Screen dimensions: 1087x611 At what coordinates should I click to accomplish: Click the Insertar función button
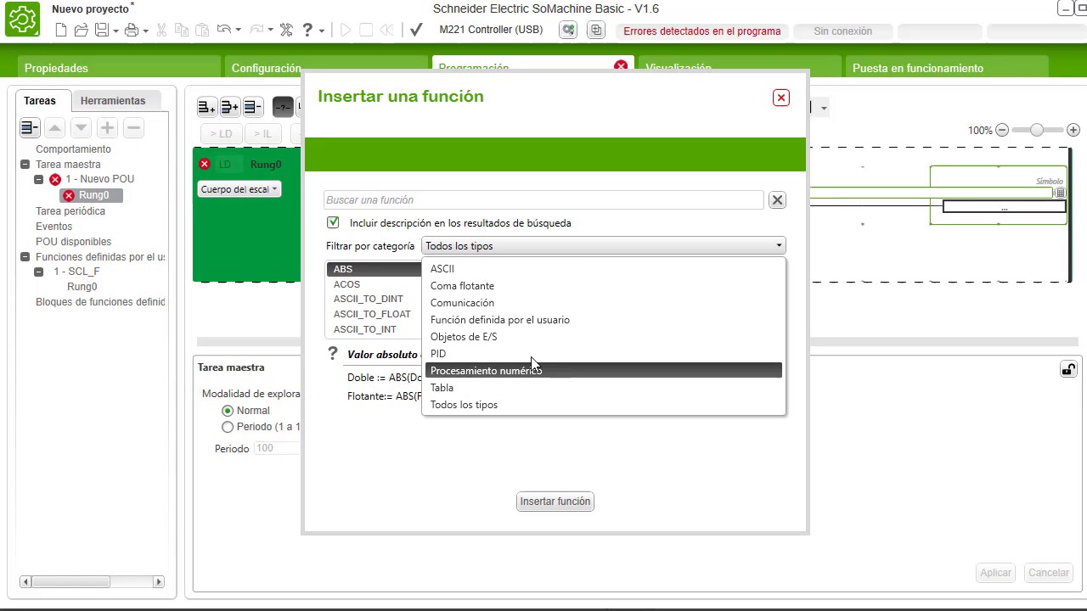pyautogui.click(x=555, y=502)
